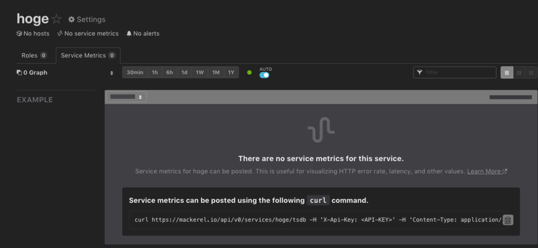
Task: Click the No service metrics indicator
Action: point(88,34)
